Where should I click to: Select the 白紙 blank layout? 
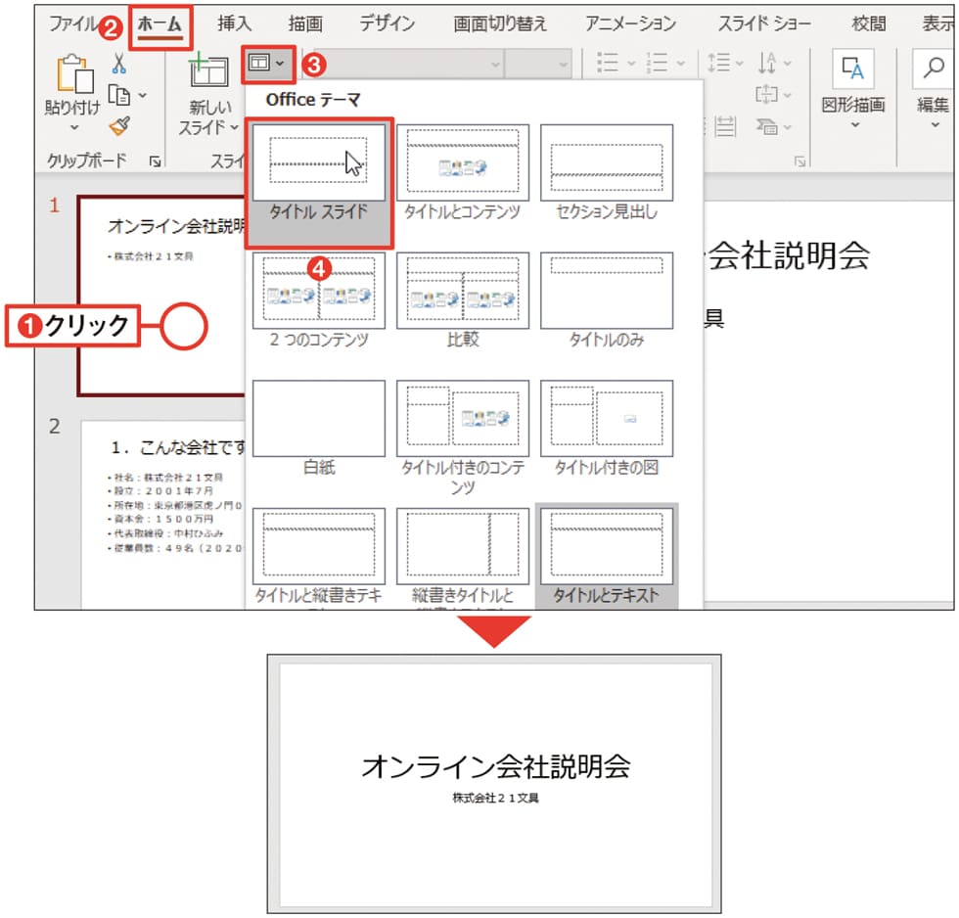click(319, 429)
